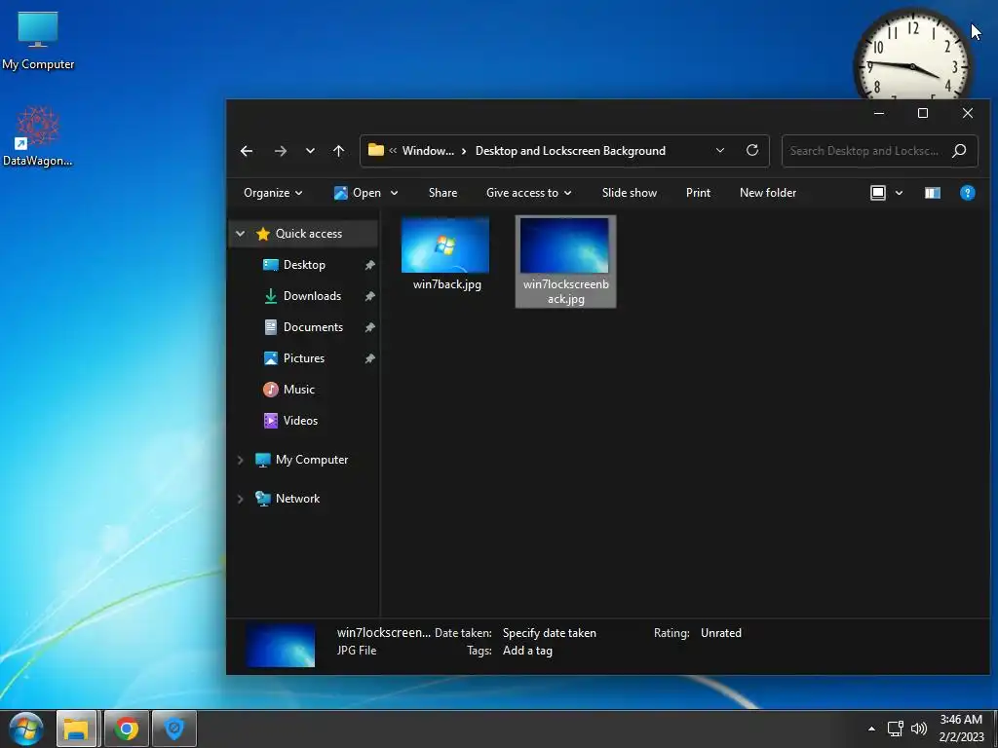The image size is (998, 748).
Task: Create a New folder
Action: click(768, 193)
